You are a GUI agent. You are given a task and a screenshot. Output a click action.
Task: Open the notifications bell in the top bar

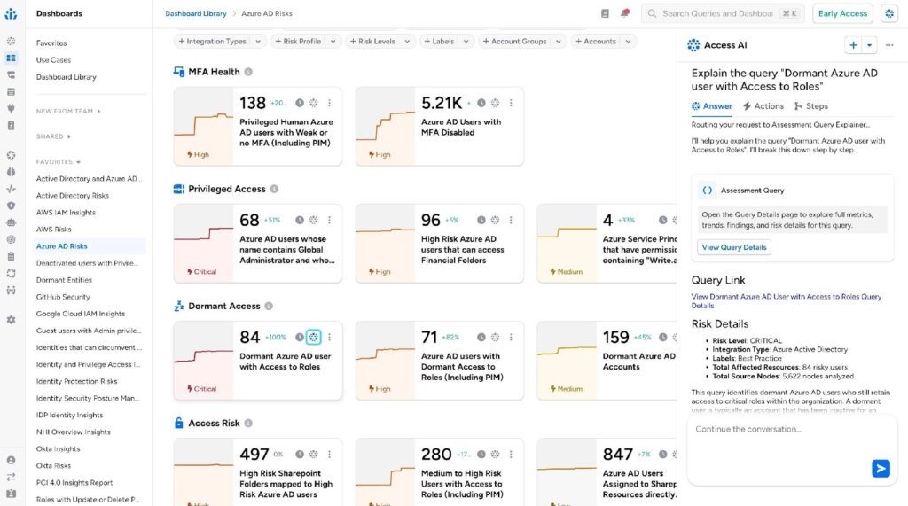coord(624,13)
